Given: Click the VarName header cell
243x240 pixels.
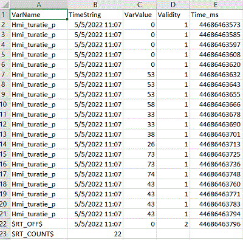Looking at the screenshot, I should pos(38,15).
